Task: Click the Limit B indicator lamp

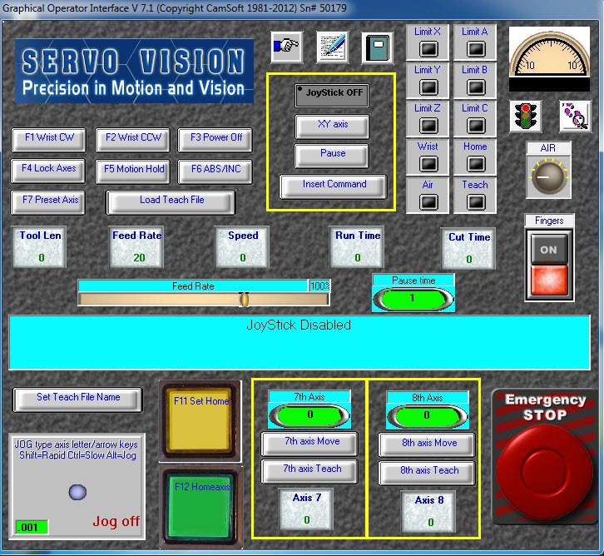Action: click(476, 87)
